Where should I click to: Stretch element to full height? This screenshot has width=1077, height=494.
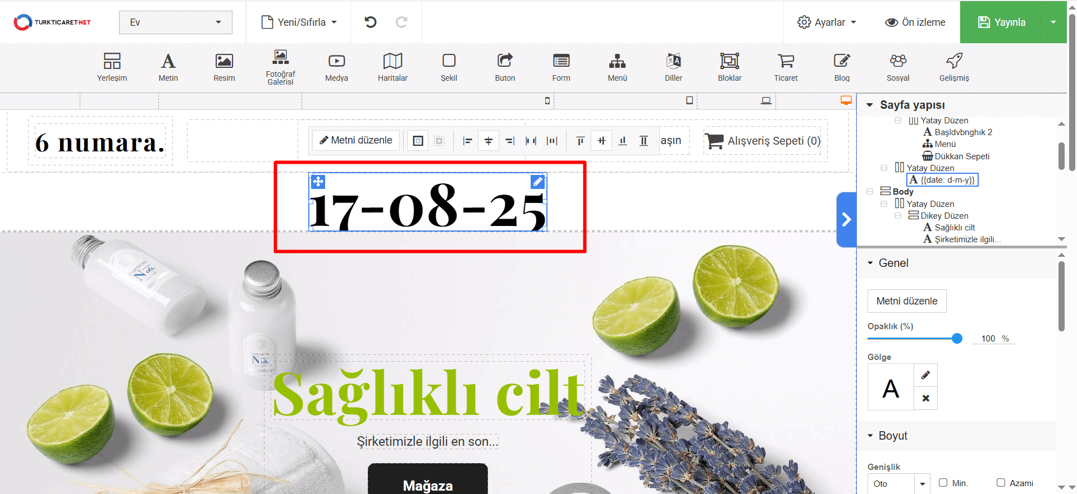(644, 141)
